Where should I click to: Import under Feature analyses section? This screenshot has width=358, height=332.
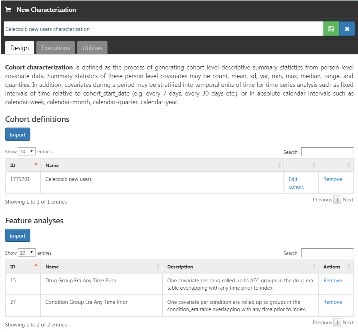(x=18, y=235)
